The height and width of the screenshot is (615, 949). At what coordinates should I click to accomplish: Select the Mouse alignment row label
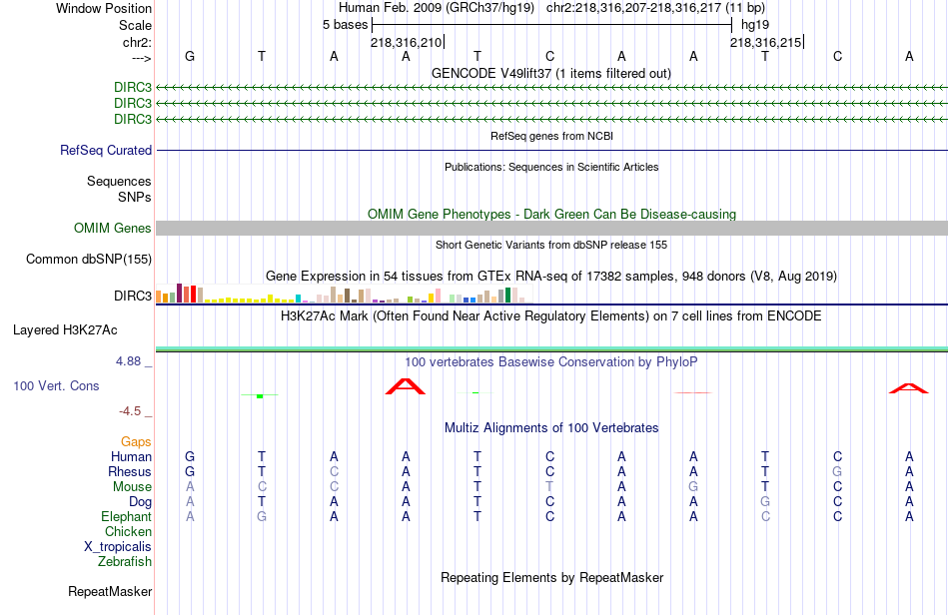[132, 487]
